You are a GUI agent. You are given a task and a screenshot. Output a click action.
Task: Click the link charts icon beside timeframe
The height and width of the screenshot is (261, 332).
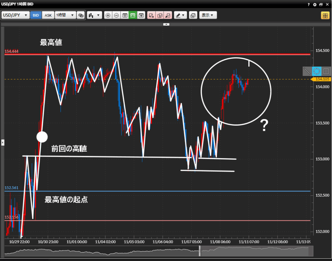pos(81,15)
